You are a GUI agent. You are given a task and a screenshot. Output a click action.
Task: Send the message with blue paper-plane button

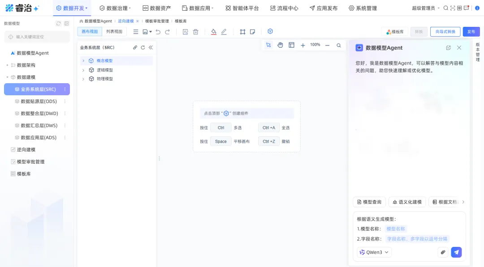(x=456, y=252)
